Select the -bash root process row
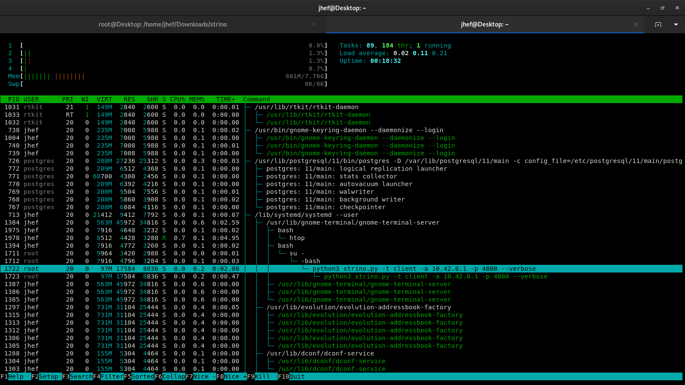Image resolution: width=685 pixels, height=385 pixels. tap(341, 261)
